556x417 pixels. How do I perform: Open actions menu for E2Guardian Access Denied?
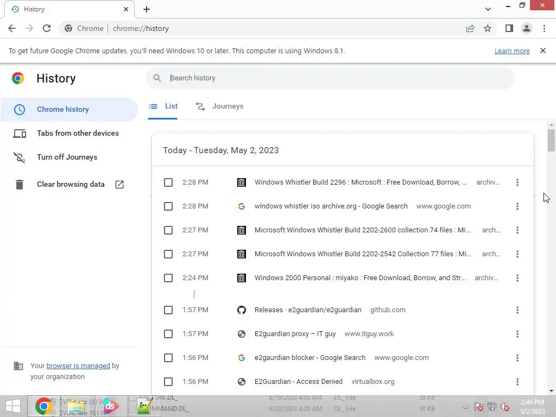(x=517, y=382)
